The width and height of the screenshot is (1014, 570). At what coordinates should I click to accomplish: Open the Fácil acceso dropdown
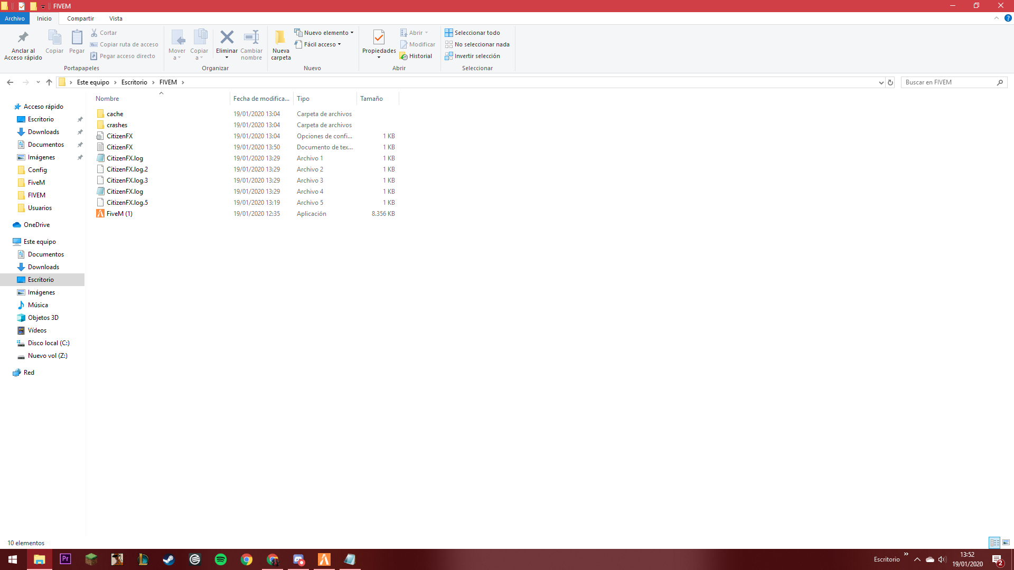317,44
